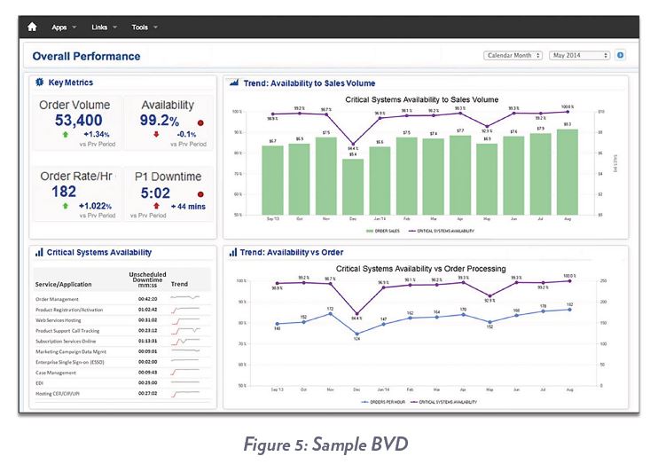Click the blue go button beside May 2014
The width and height of the screenshot is (658, 464).
click(x=620, y=55)
